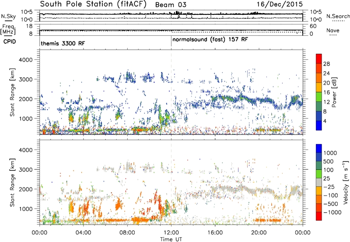The height and width of the screenshot is (242, 350).
Task: Click the date '16/Dec/2015'
Action: pos(280,4)
